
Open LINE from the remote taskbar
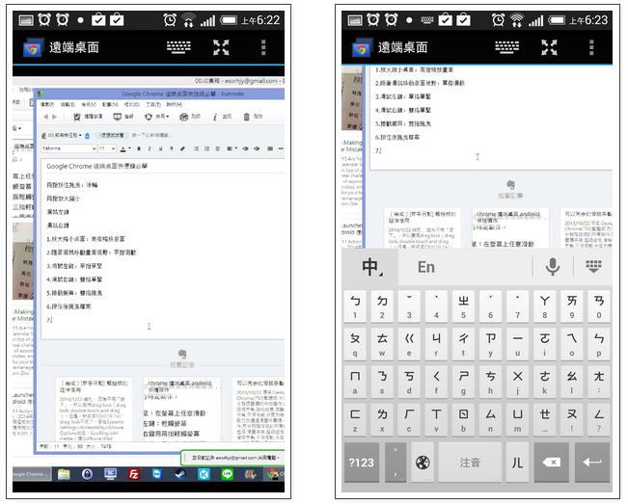pyautogui.click(x=227, y=474)
